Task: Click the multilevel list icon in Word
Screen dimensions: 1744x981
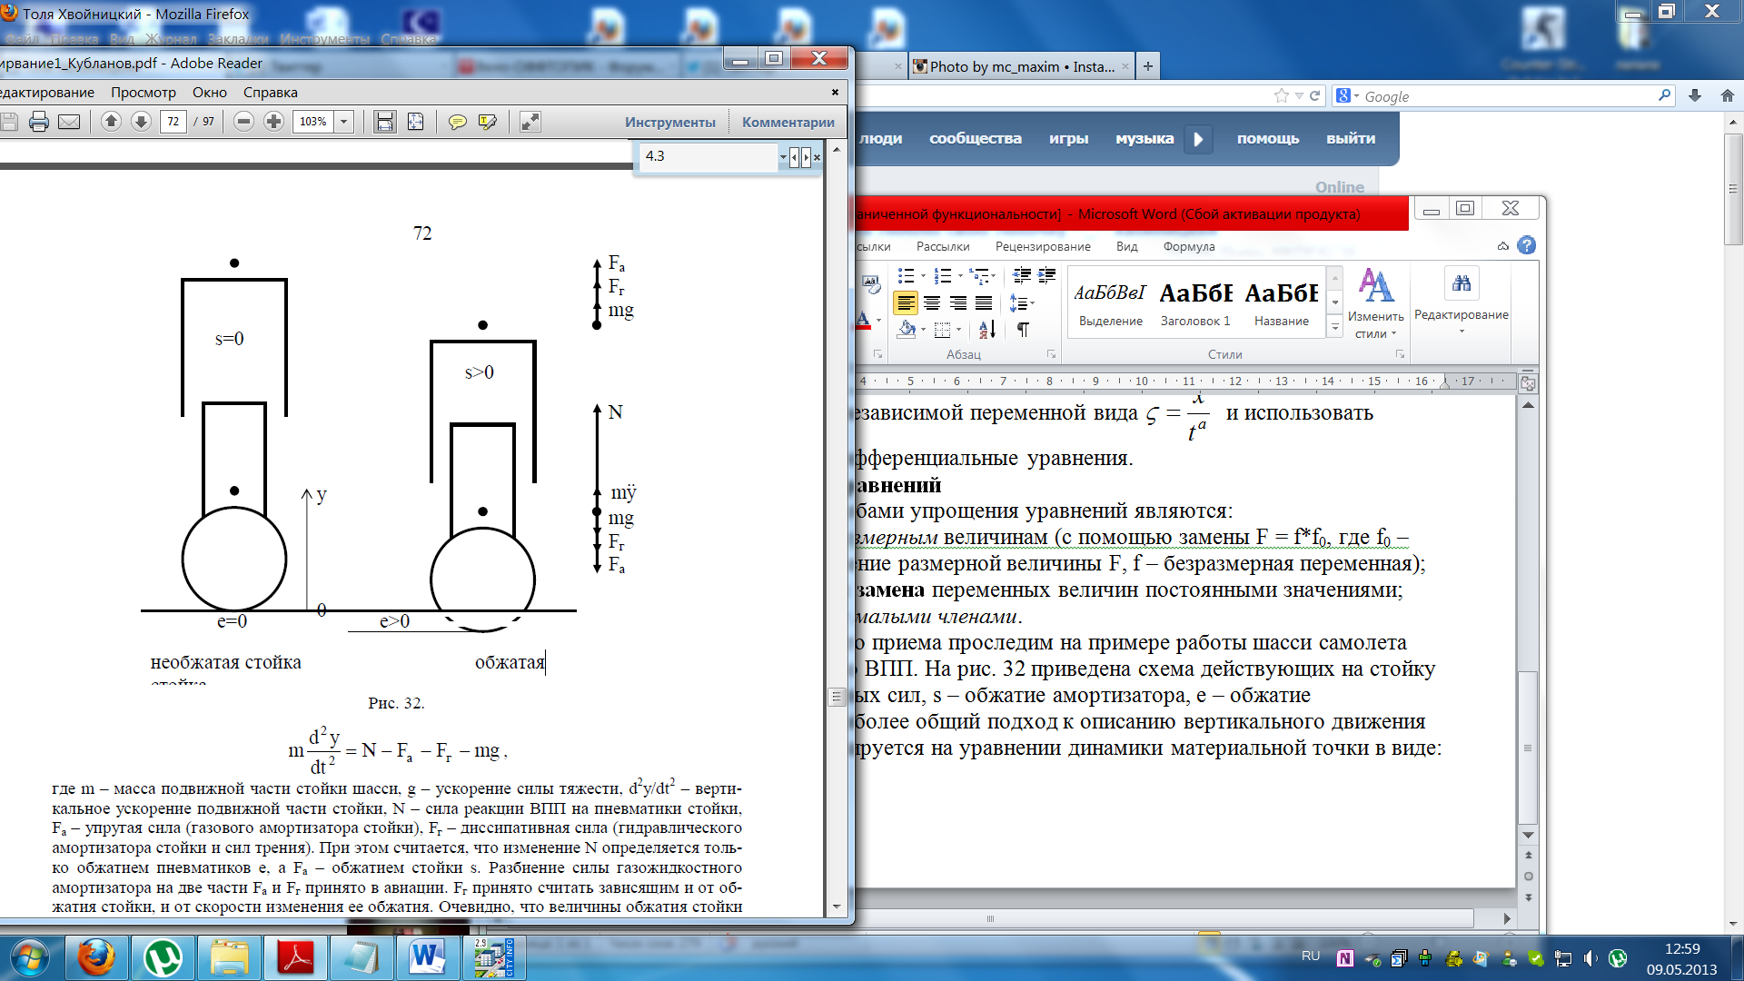Action: (979, 275)
